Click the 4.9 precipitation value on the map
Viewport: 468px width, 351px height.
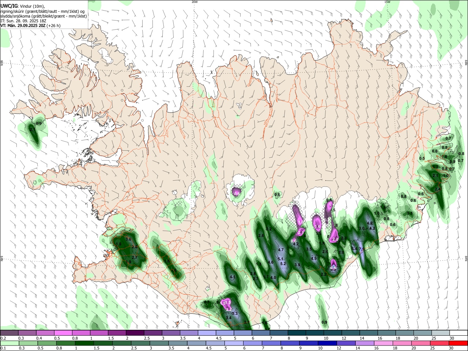point(314,258)
